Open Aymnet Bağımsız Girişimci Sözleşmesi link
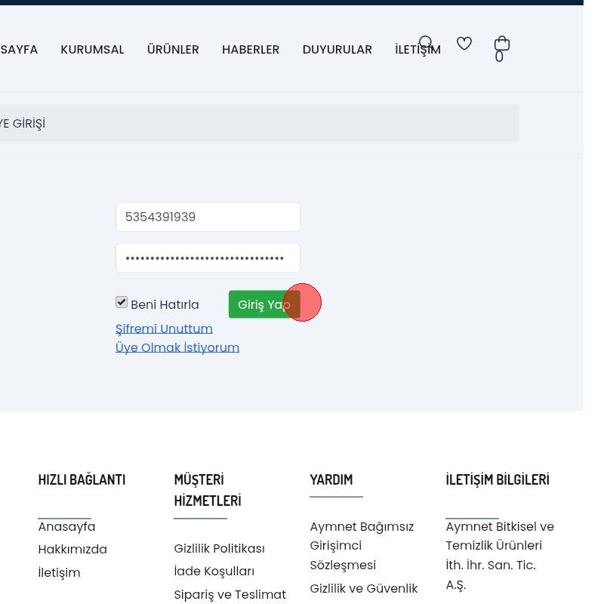Image resolution: width=604 pixels, height=604 pixels. [x=362, y=546]
